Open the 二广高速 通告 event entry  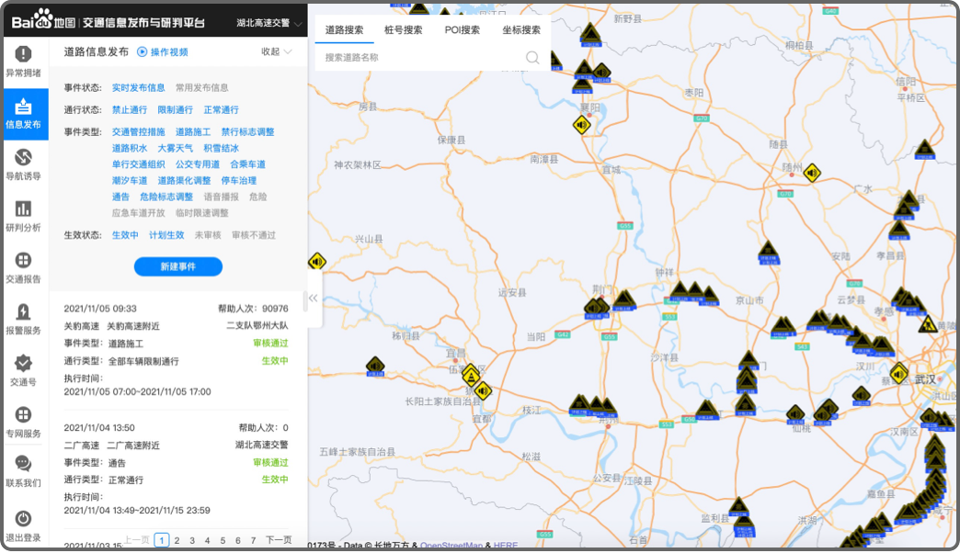[x=177, y=468]
